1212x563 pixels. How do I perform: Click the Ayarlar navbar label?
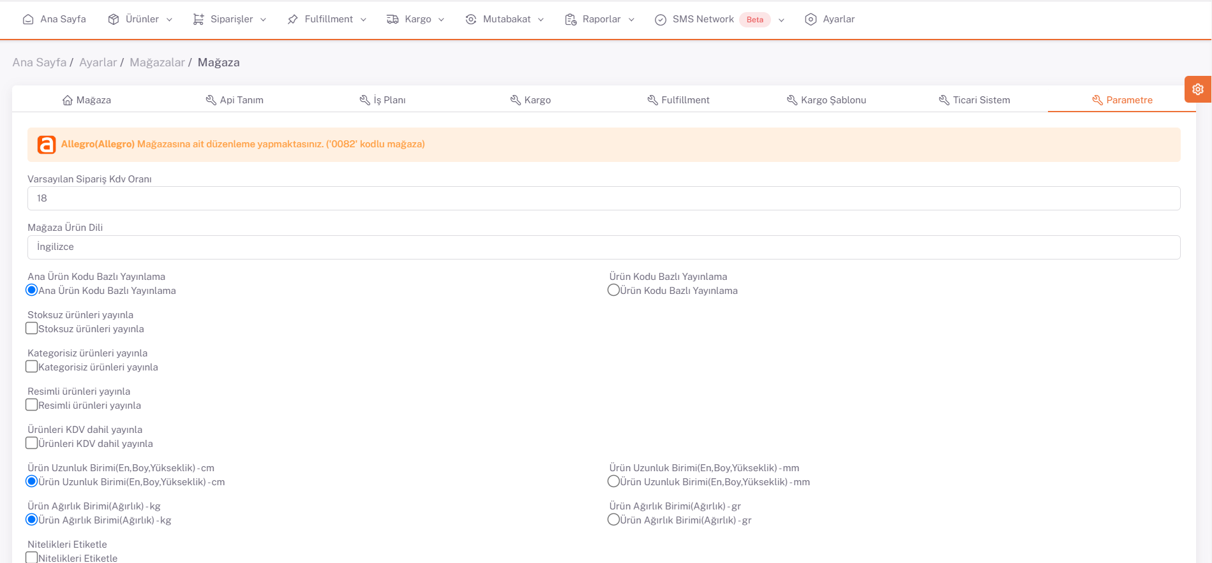pos(839,19)
